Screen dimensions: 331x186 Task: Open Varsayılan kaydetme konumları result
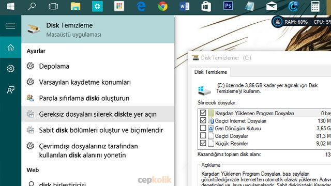click(98, 82)
